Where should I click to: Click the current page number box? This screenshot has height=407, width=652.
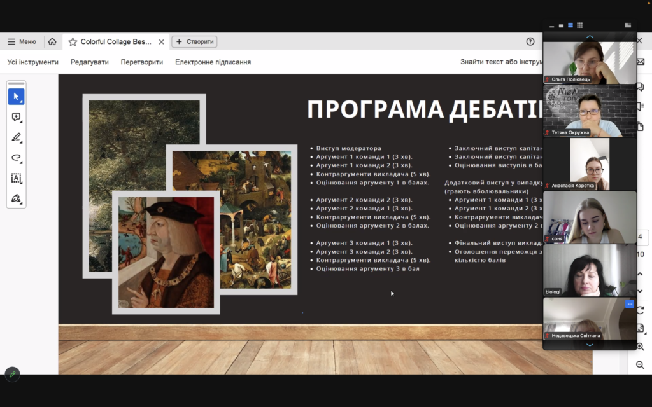point(642,237)
